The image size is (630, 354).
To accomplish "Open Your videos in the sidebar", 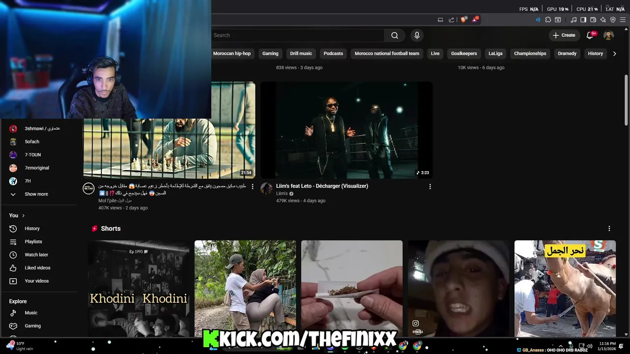I will tap(39, 281).
